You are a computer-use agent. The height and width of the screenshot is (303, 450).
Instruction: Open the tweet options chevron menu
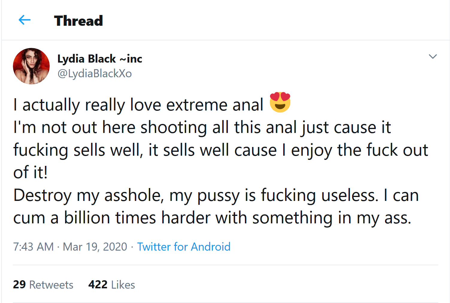(x=433, y=57)
